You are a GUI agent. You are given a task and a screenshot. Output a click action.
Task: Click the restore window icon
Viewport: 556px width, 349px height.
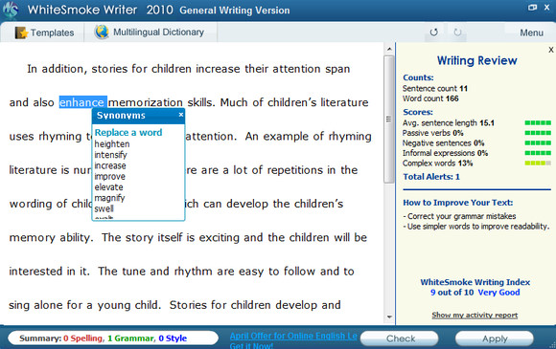click(x=532, y=8)
